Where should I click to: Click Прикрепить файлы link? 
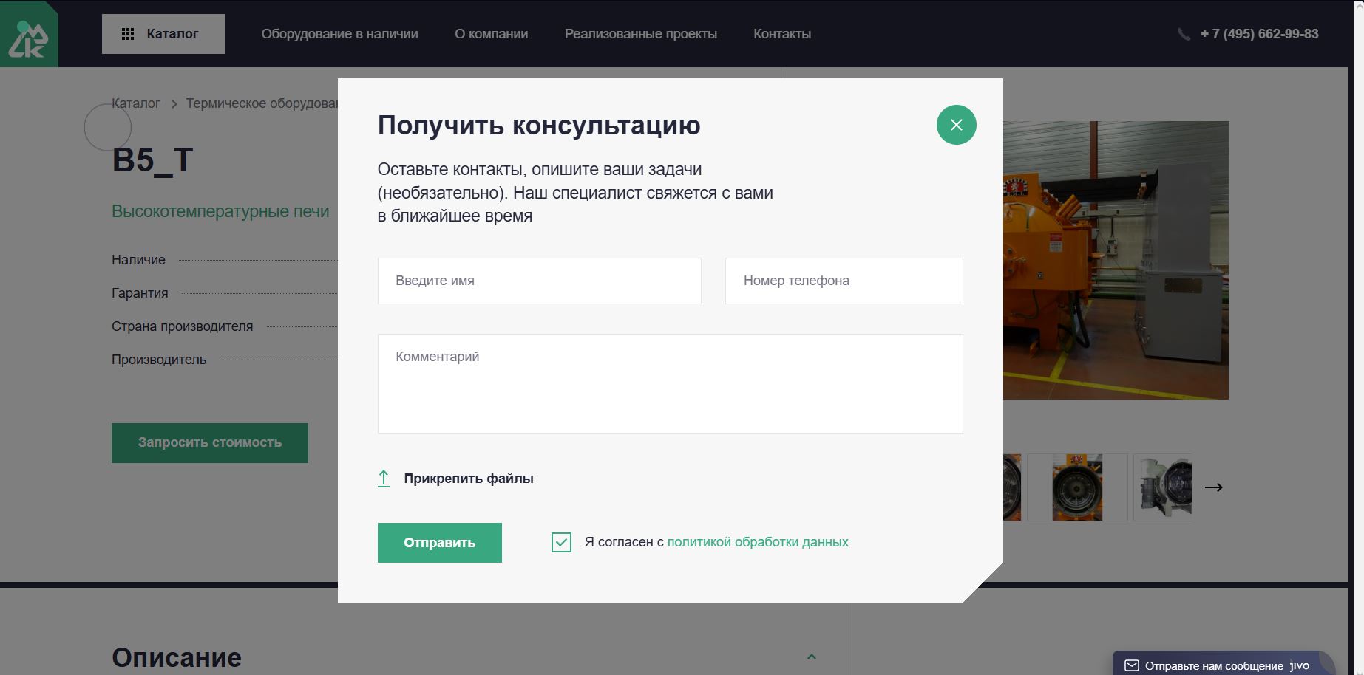click(x=469, y=479)
